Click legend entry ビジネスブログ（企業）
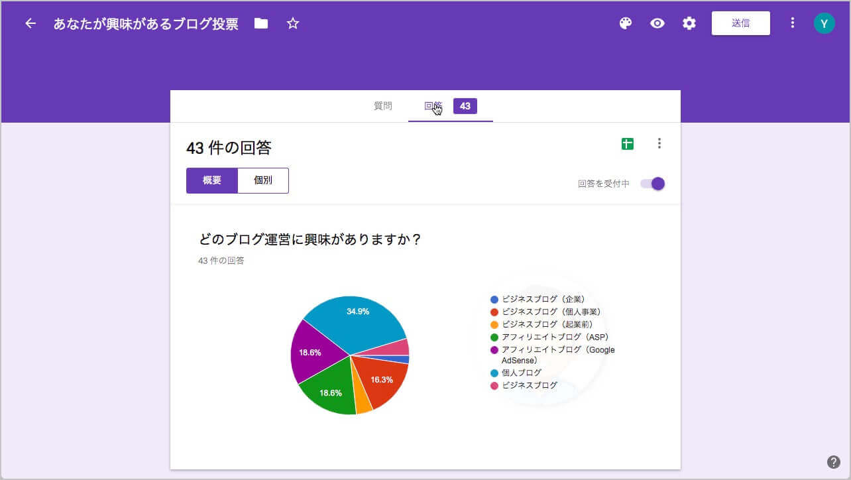Screen dimensions: 851x480 543,300
